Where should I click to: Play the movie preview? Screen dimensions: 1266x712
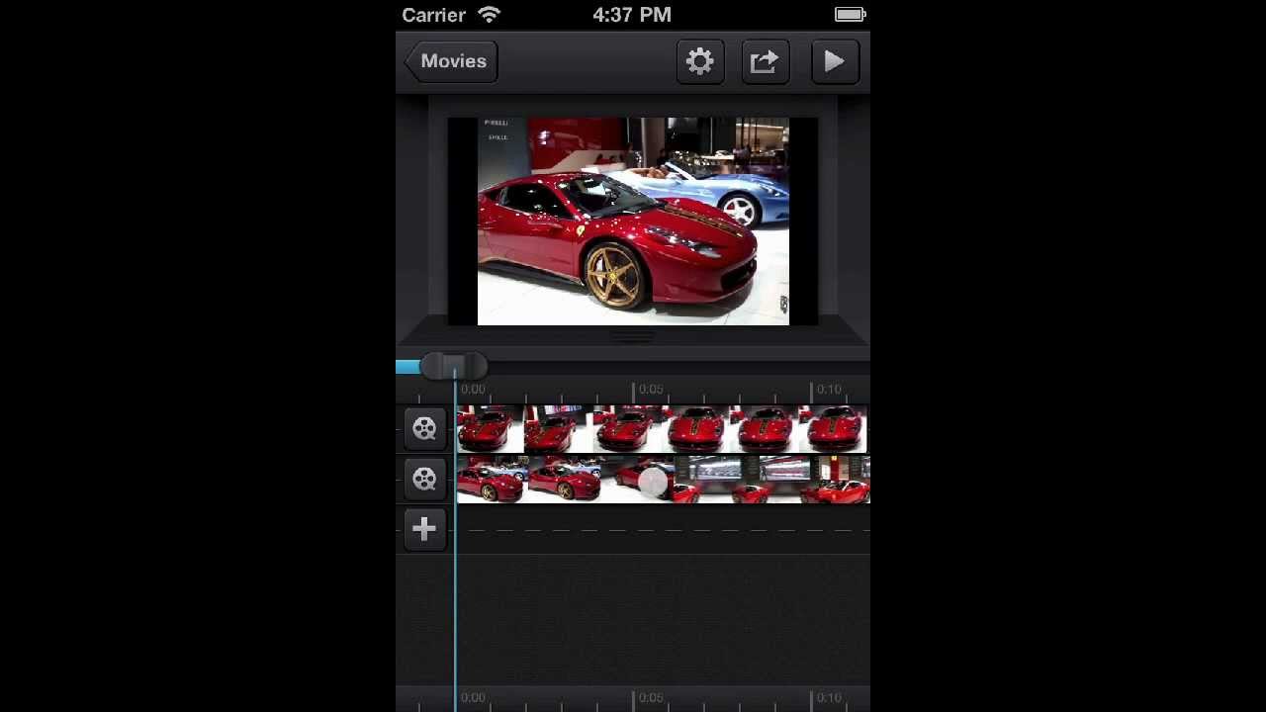(835, 61)
